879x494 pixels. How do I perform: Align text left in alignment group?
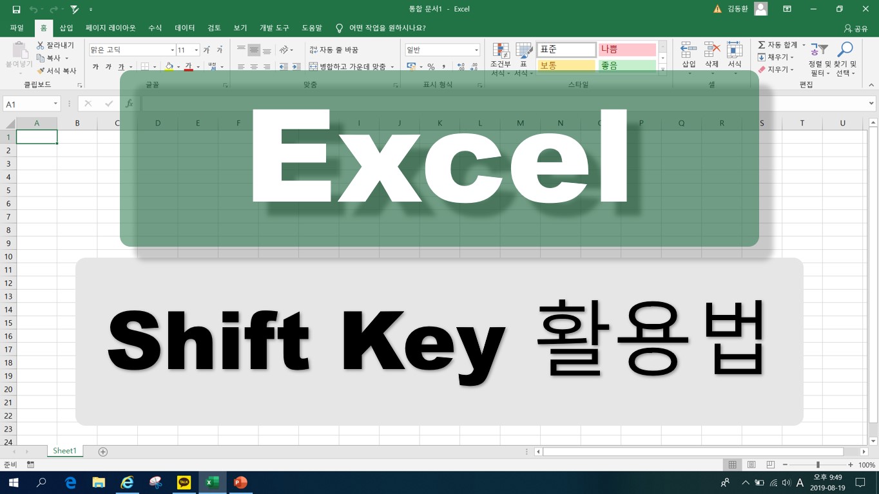[241, 66]
